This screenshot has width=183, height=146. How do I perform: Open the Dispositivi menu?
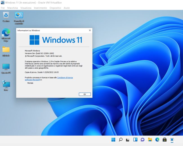click(55, 8)
